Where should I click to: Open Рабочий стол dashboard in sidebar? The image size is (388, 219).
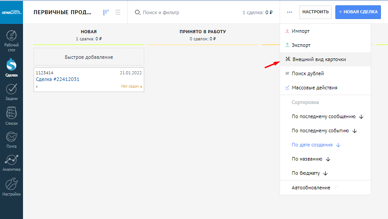click(x=12, y=41)
